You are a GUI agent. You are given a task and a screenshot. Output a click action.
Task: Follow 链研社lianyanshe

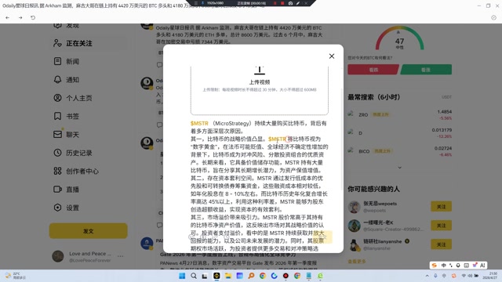tap(441, 244)
